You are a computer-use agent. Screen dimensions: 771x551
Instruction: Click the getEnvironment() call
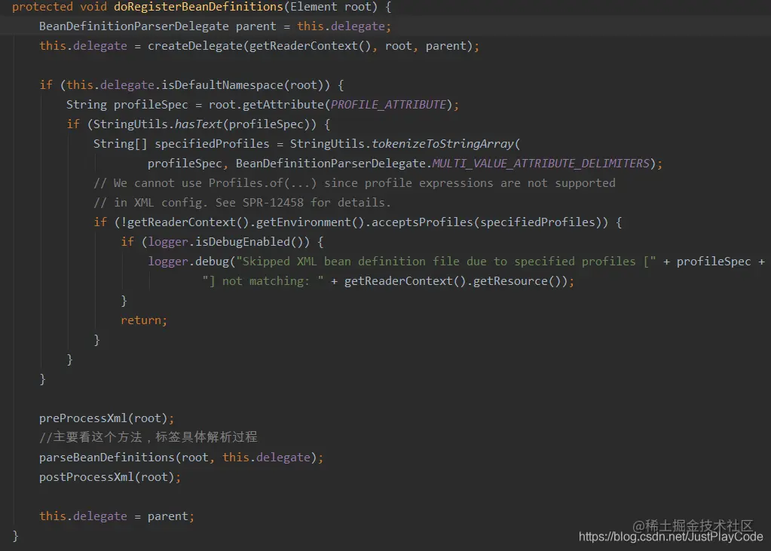point(311,222)
